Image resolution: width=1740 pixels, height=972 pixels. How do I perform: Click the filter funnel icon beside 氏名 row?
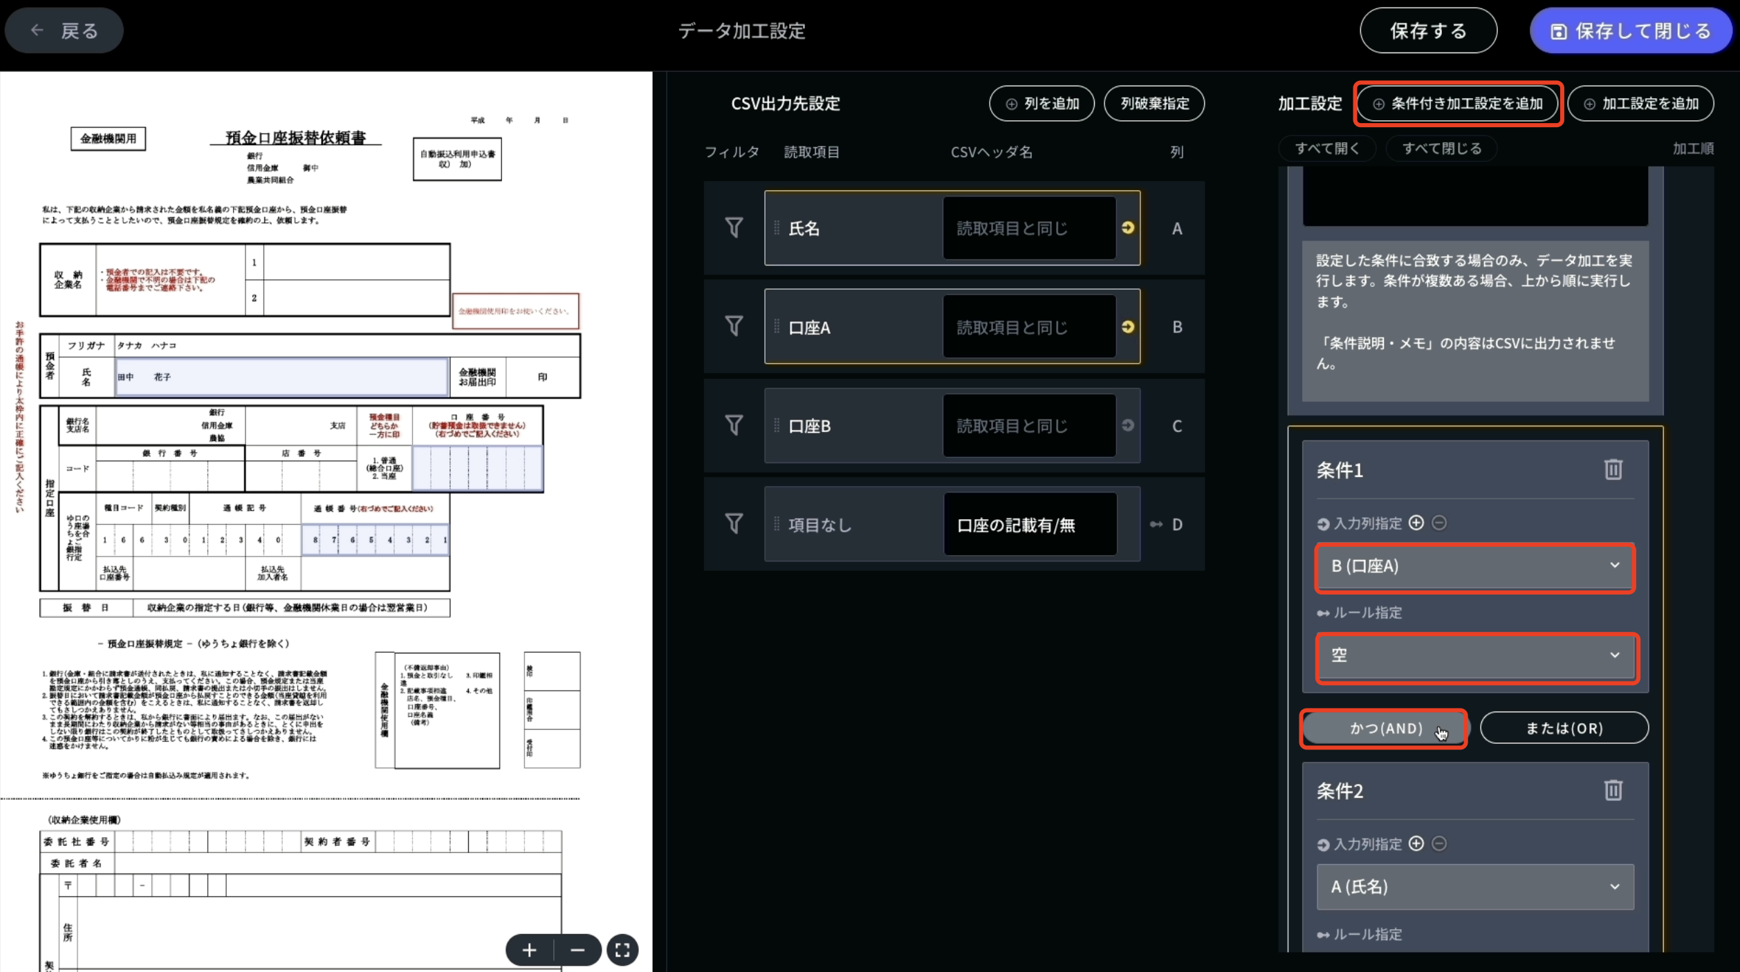[733, 228]
